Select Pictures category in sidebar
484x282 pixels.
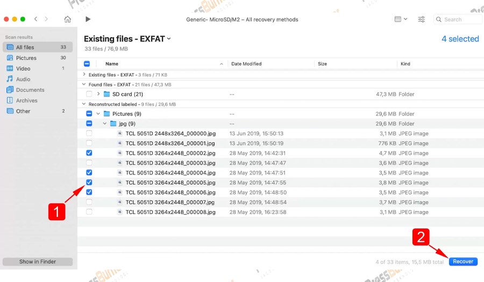(26, 58)
